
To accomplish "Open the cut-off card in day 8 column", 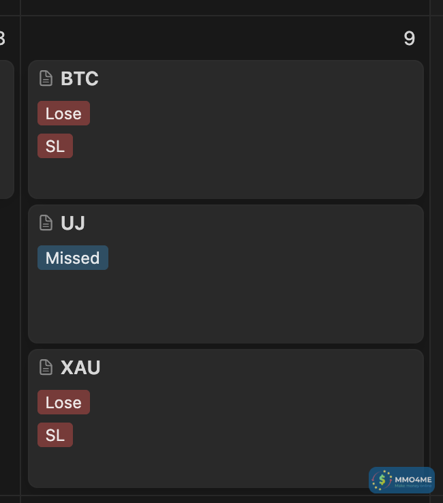I will pyautogui.click(x=6, y=129).
